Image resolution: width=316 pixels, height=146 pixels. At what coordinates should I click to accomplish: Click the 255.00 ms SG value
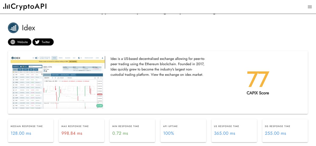(275, 133)
